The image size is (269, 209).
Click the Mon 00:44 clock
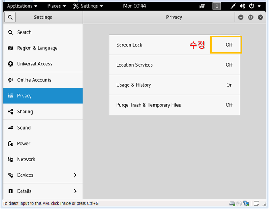coord(134,6)
